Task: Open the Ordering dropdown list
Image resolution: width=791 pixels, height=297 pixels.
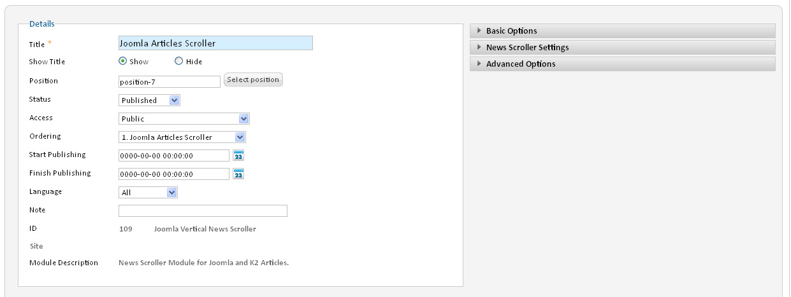Action: click(182, 137)
